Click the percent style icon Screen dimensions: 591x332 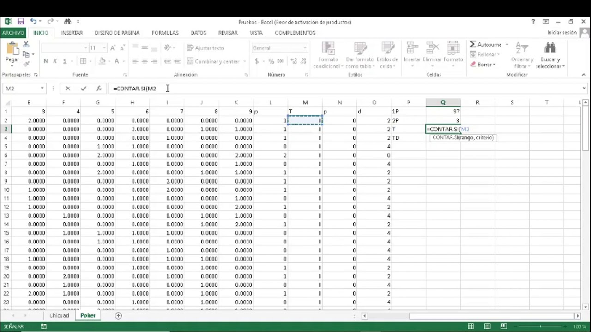click(271, 61)
